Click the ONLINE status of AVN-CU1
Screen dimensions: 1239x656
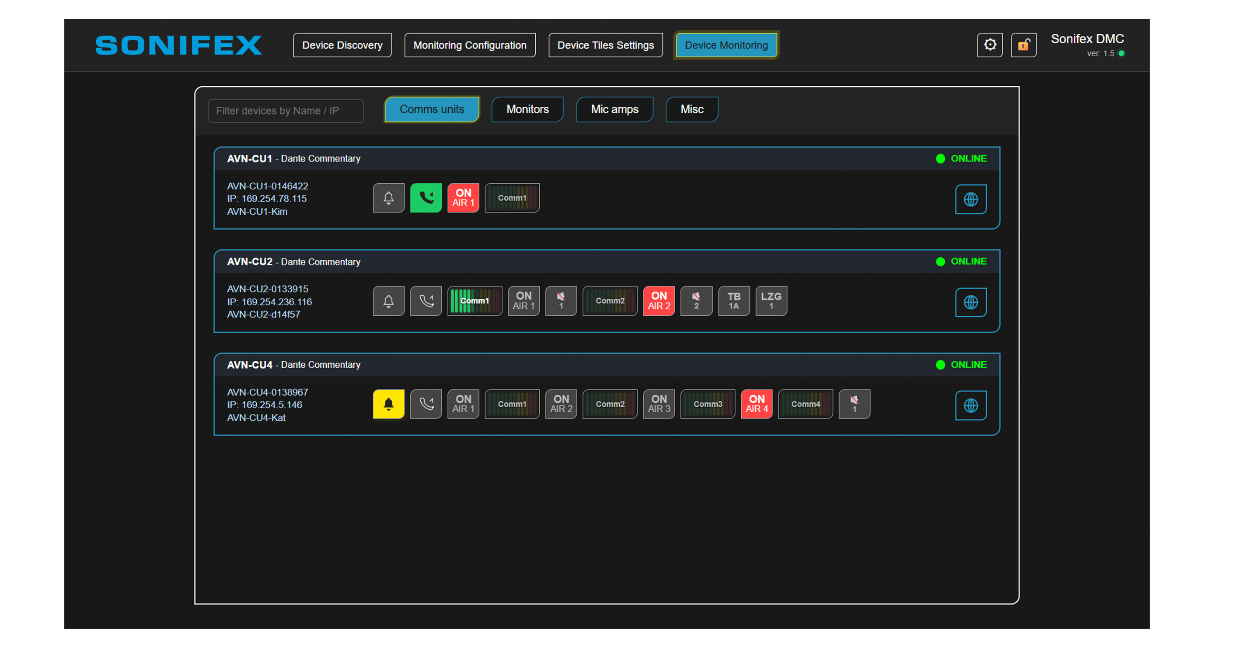click(x=961, y=159)
